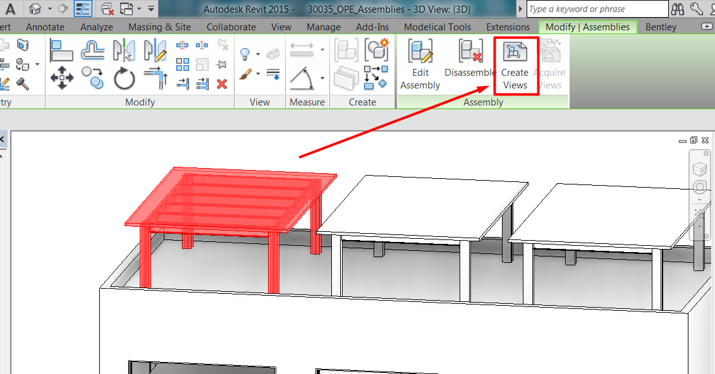This screenshot has width=715, height=374.
Task: Expand Override Graphics in View dropdown arrow
Action: [x=258, y=73]
